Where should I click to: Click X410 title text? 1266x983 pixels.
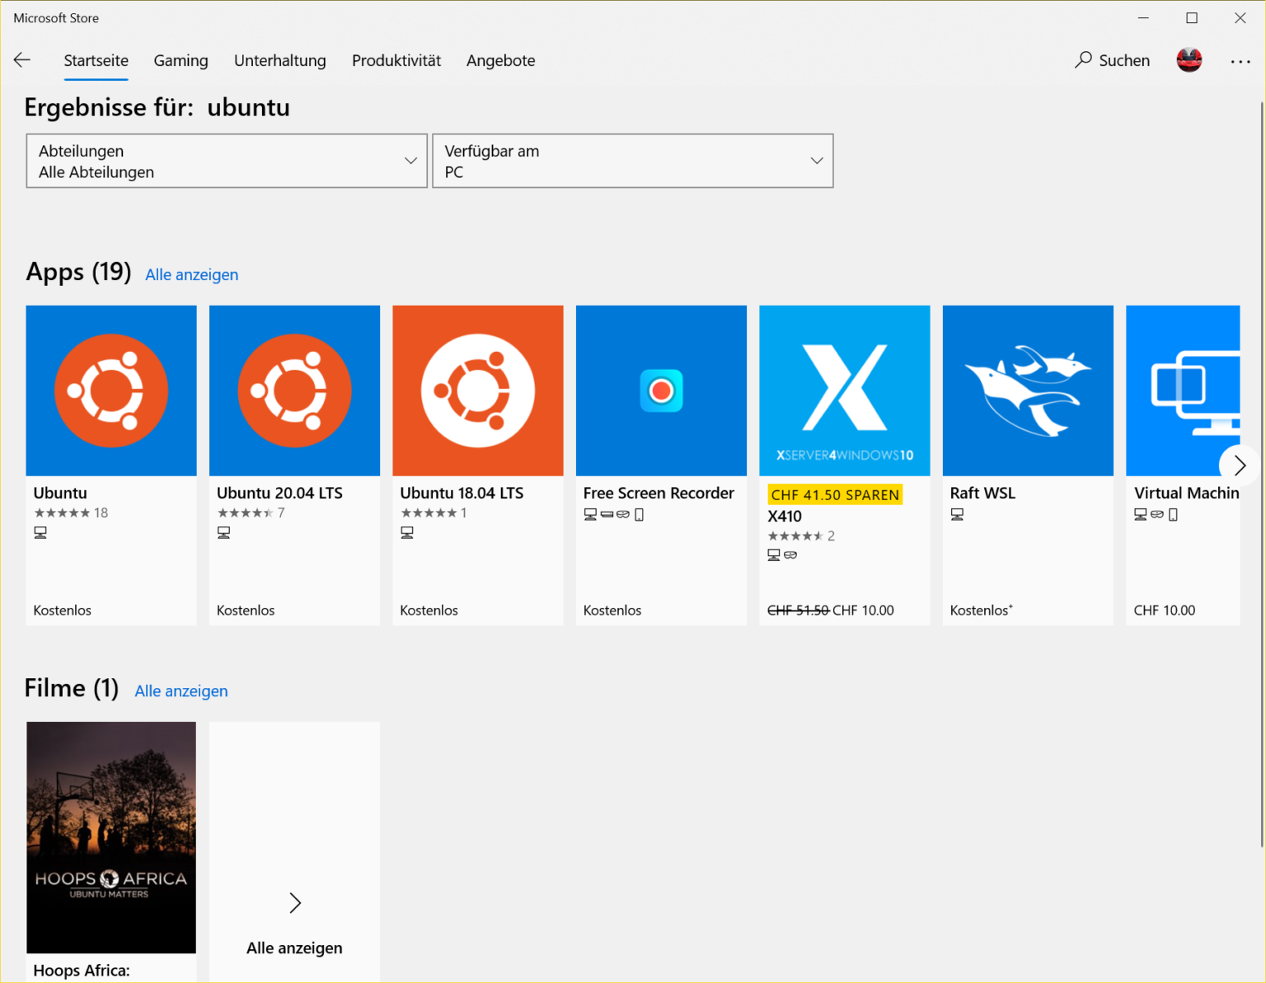tap(785, 516)
